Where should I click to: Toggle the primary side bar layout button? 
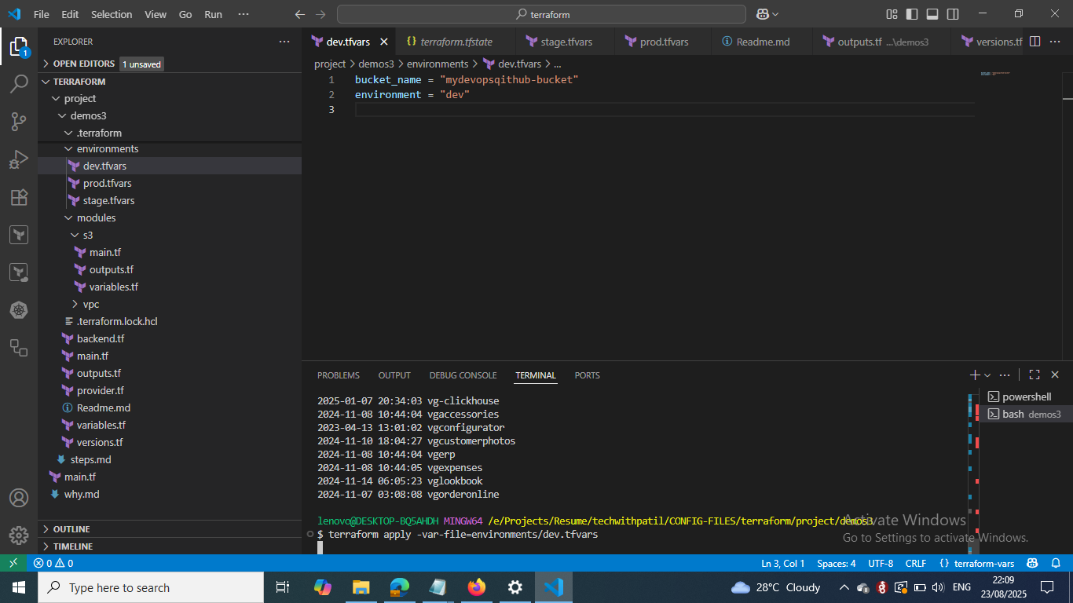click(912, 14)
